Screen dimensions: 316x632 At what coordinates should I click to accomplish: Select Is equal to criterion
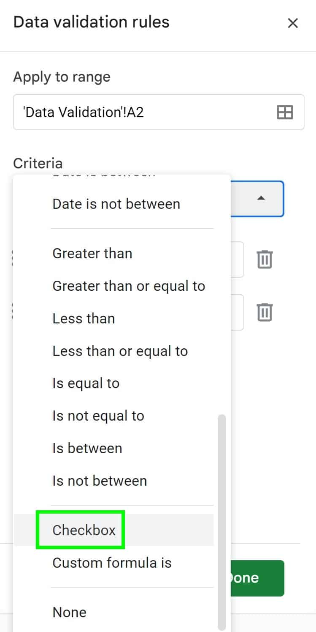[86, 383]
